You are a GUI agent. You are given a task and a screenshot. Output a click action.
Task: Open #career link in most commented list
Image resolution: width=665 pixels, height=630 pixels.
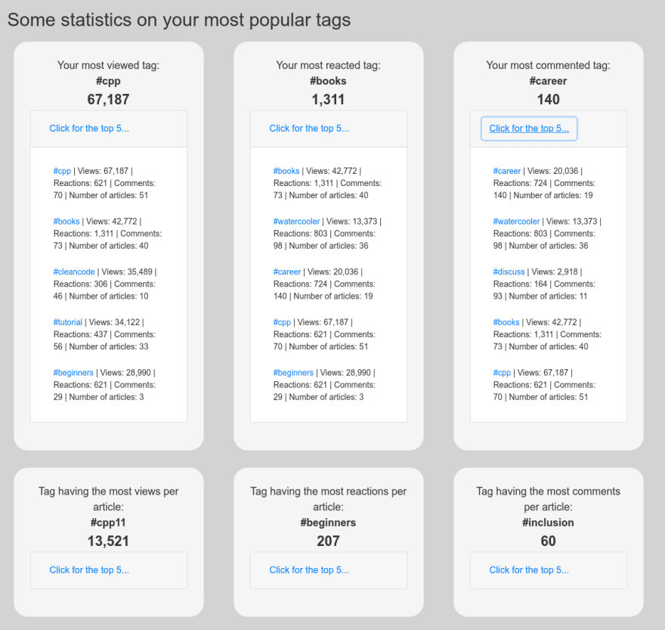[507, 171]
